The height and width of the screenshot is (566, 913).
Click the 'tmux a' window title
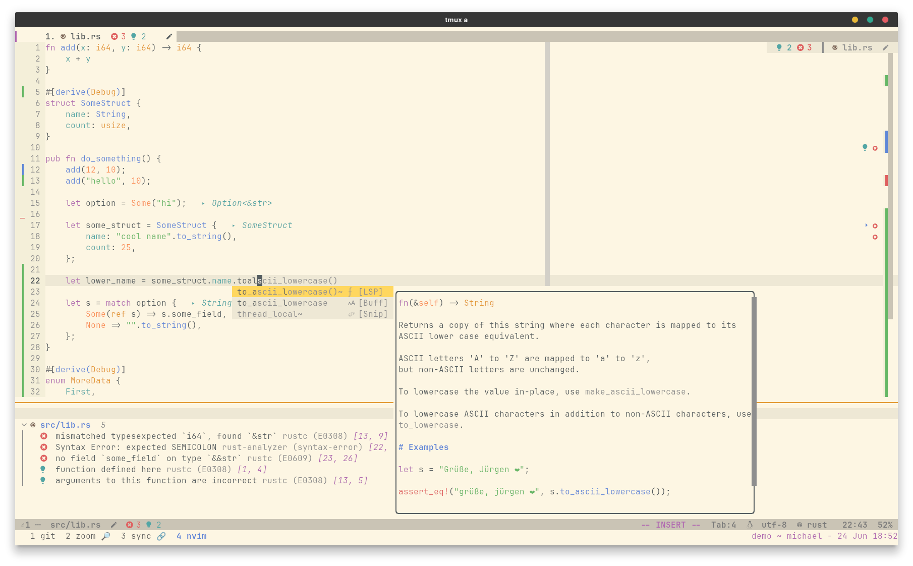(456, 20)
